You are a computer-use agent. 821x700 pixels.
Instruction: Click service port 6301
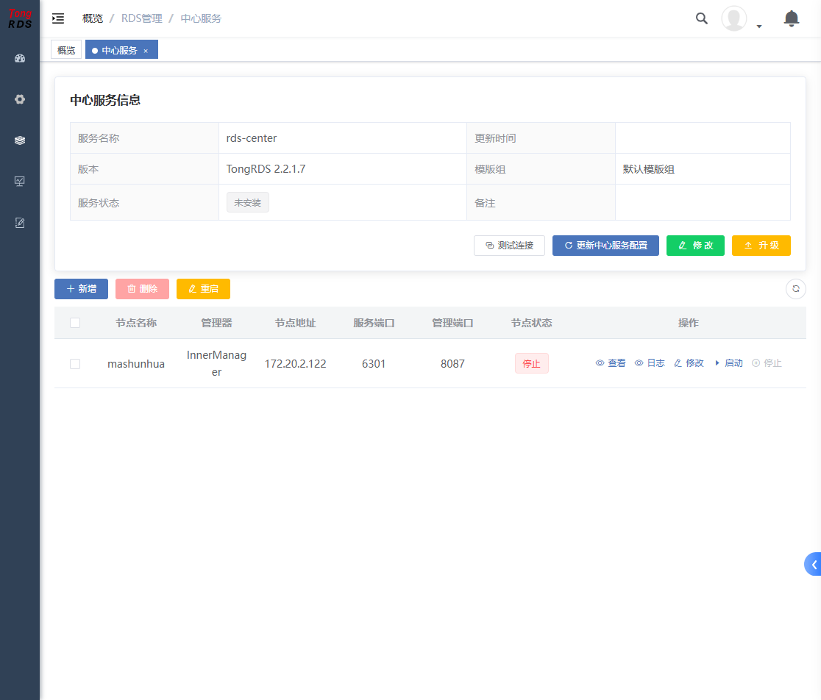374,363
